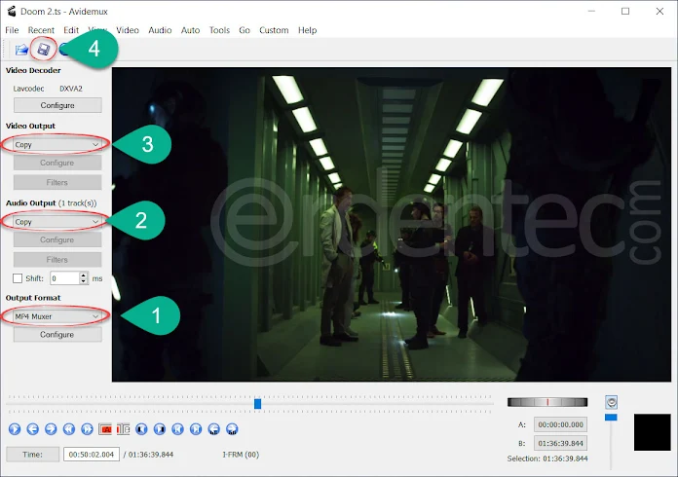Click marker A time 00:00:00.000 button
Image resolution: width=678 pixels, height=477 pixels.
pyautogui.click(x=560, y=424)
